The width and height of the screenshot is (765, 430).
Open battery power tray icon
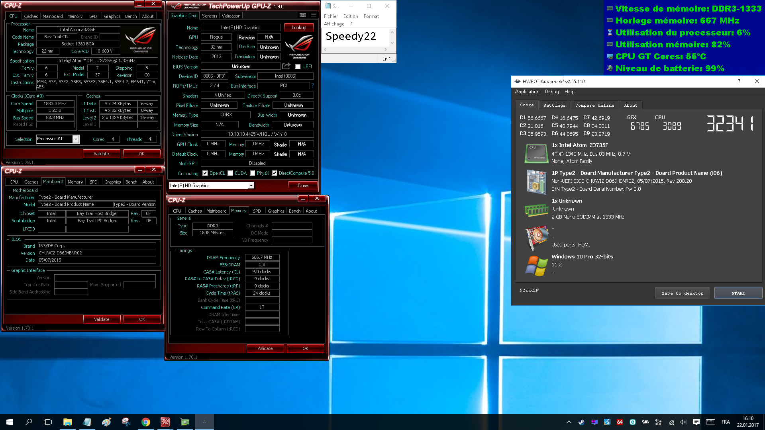645,422
